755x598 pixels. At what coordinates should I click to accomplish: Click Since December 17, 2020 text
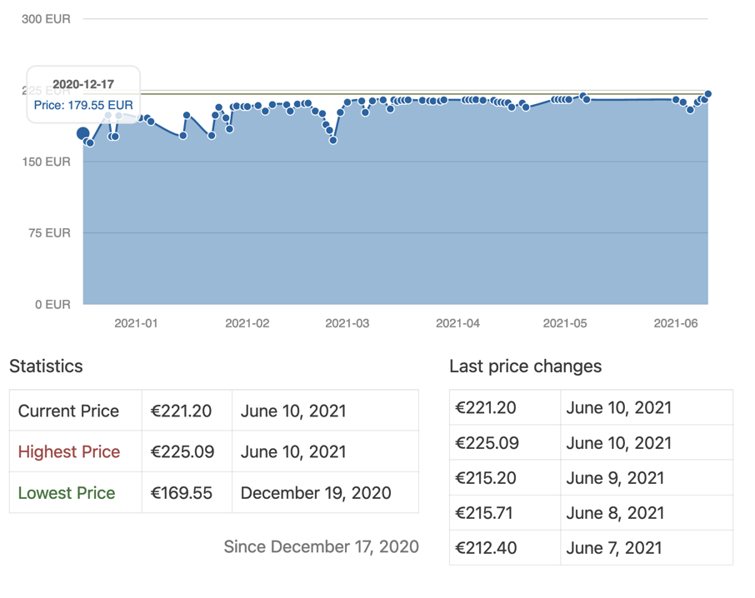[321, 547]
